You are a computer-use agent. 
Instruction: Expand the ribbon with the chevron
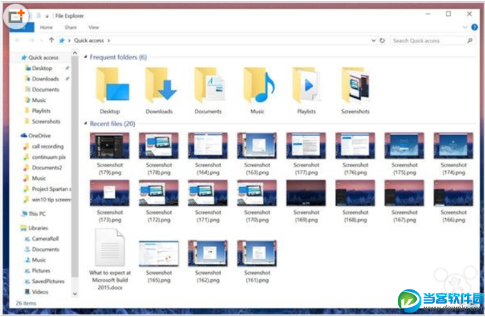coord(464,27)
